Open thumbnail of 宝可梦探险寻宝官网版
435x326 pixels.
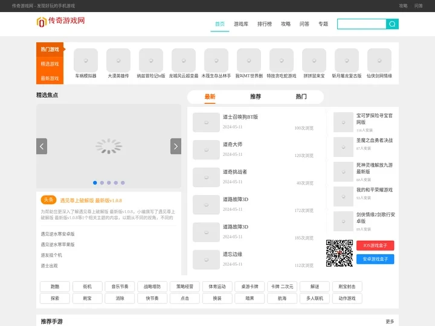(343, 122)
